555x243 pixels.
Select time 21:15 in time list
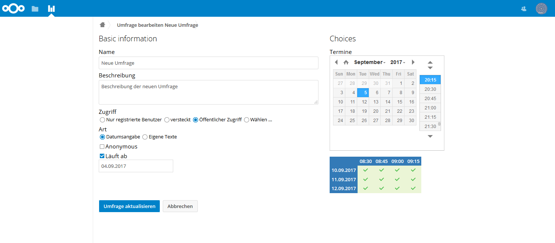[430, 117]
